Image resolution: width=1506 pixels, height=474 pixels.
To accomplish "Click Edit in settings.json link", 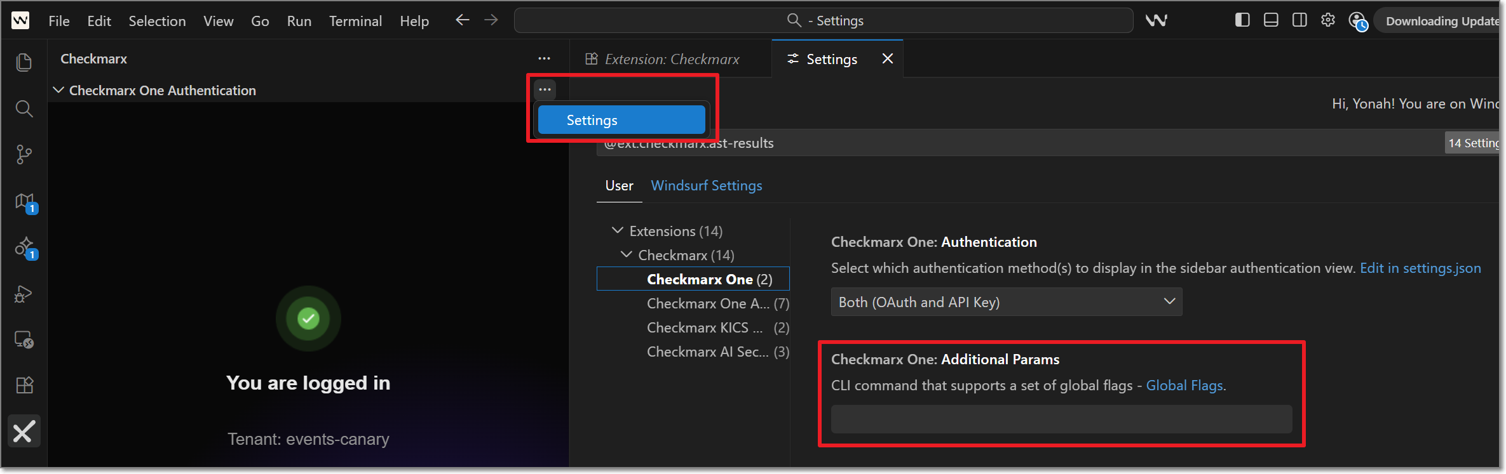I will click(1420, 268).
